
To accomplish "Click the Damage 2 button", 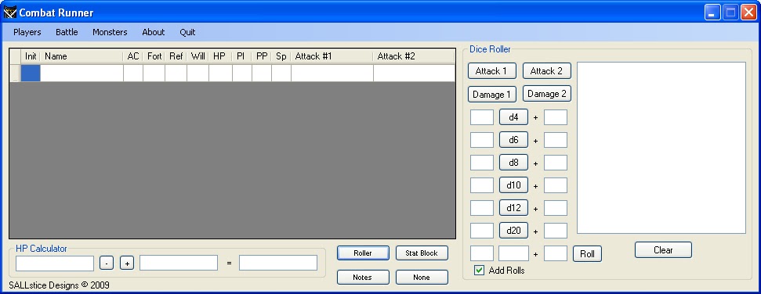I will tap(546, 94).
